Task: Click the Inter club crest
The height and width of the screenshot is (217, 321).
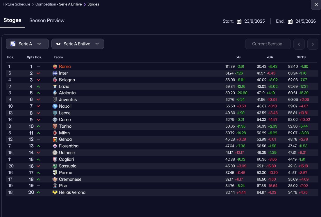Action: pos(55,73)
